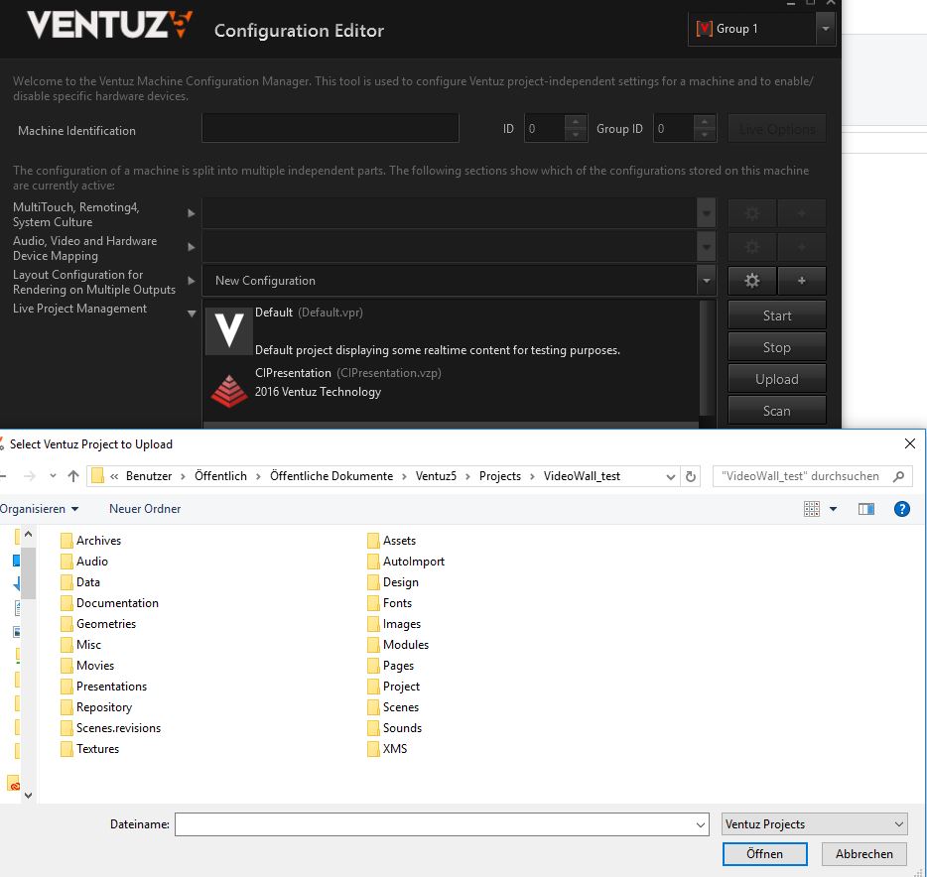
Task: Click the file dialog help question icon
Action: (x=901, y=509)
